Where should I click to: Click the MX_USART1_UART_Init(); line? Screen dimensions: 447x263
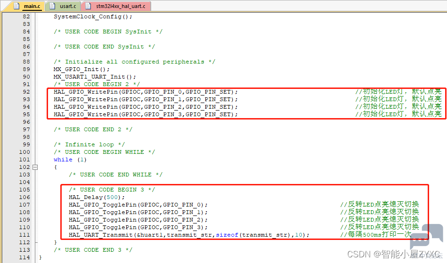point(95,77)
